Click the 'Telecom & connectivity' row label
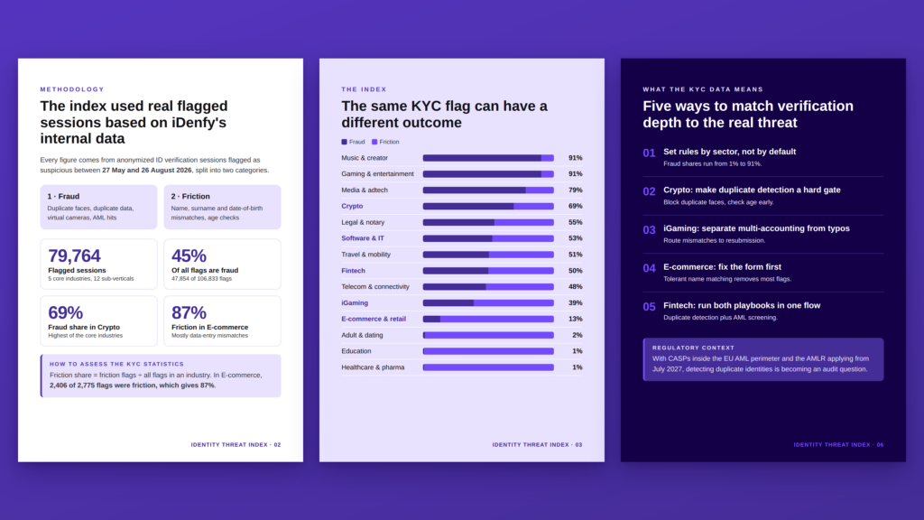The width and height of the screenshot is (924, 520). pyautogui.click(x=374, y=286)
